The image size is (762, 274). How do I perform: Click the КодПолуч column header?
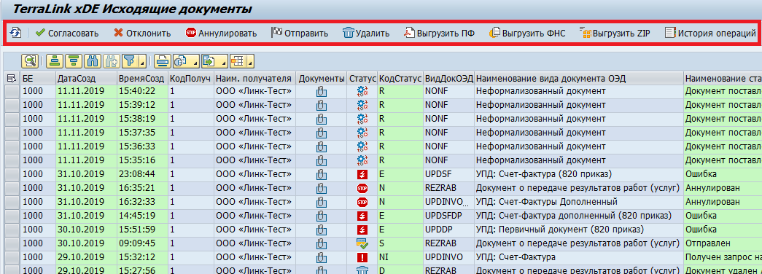coord(190,78)
